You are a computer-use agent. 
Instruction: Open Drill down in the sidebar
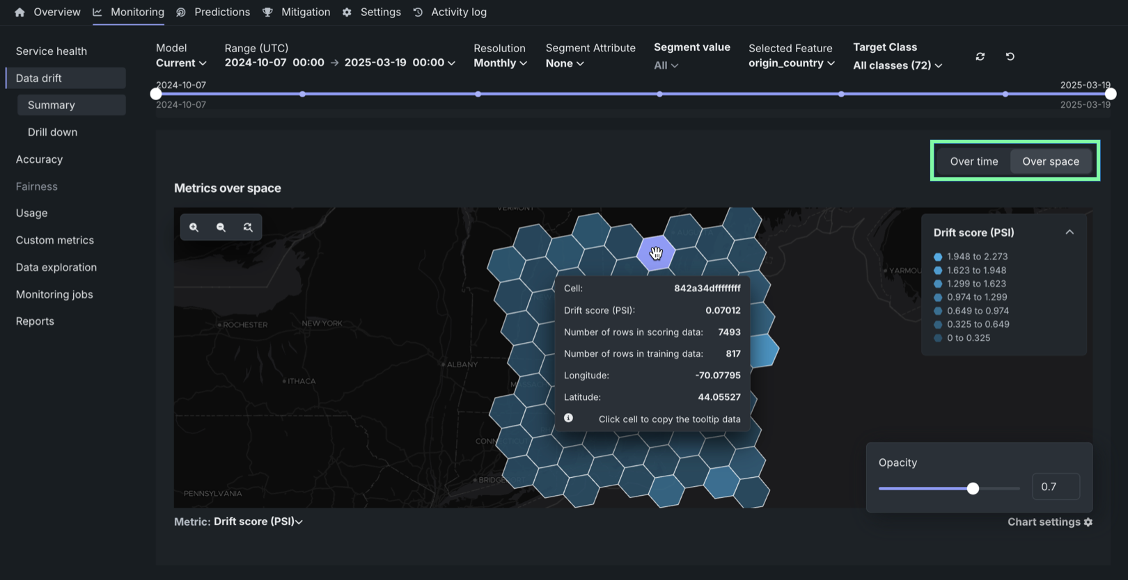click(x=52, y=132)
